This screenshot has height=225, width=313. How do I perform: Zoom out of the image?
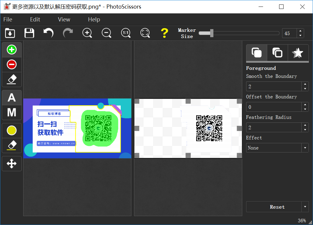[x=106, y=33]
